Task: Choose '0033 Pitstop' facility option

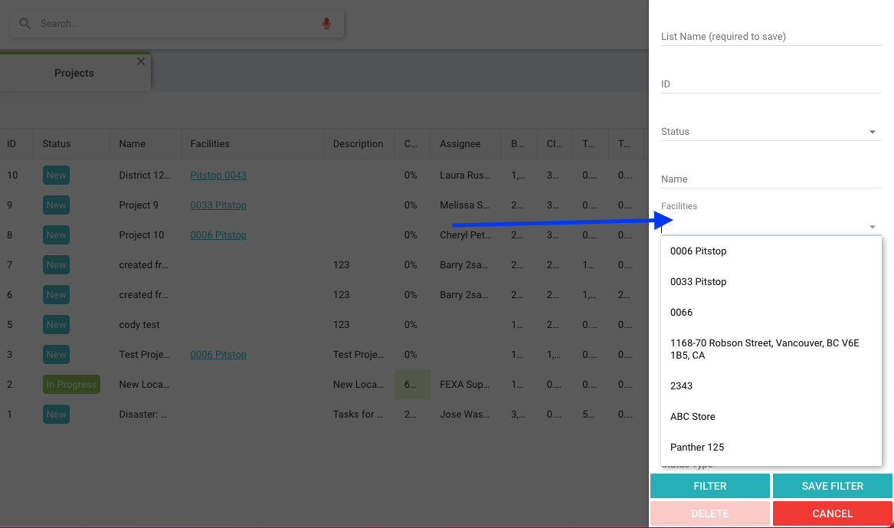Action: tap(698, 282)
